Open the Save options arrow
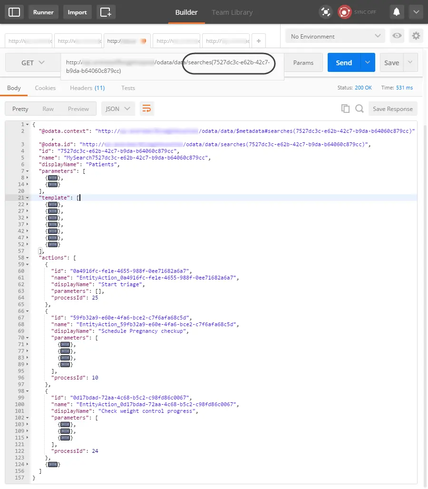Image resolution: width=428 pixels, height=489 pixels. click(x=410, y=63)
